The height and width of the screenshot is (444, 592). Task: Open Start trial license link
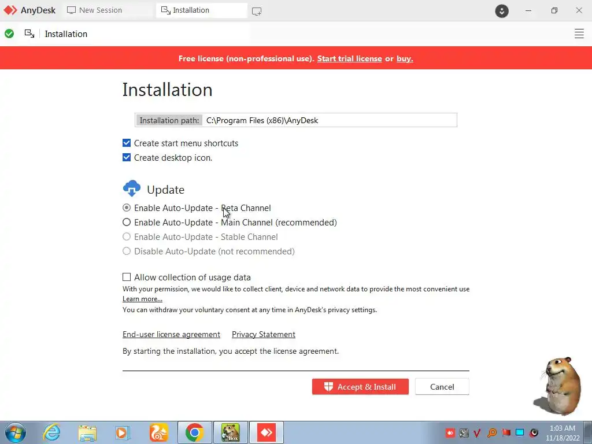point(349,58)
